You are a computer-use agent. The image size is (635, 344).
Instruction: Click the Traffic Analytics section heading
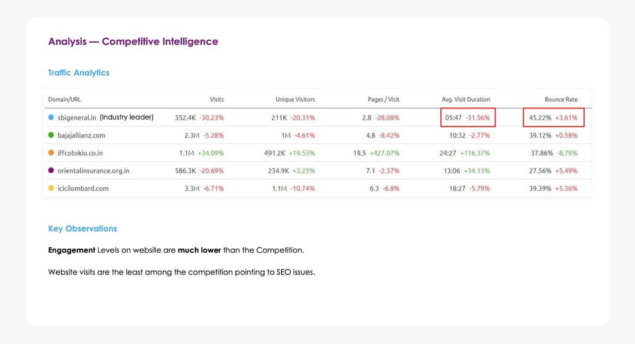click(x=79, y=73)
